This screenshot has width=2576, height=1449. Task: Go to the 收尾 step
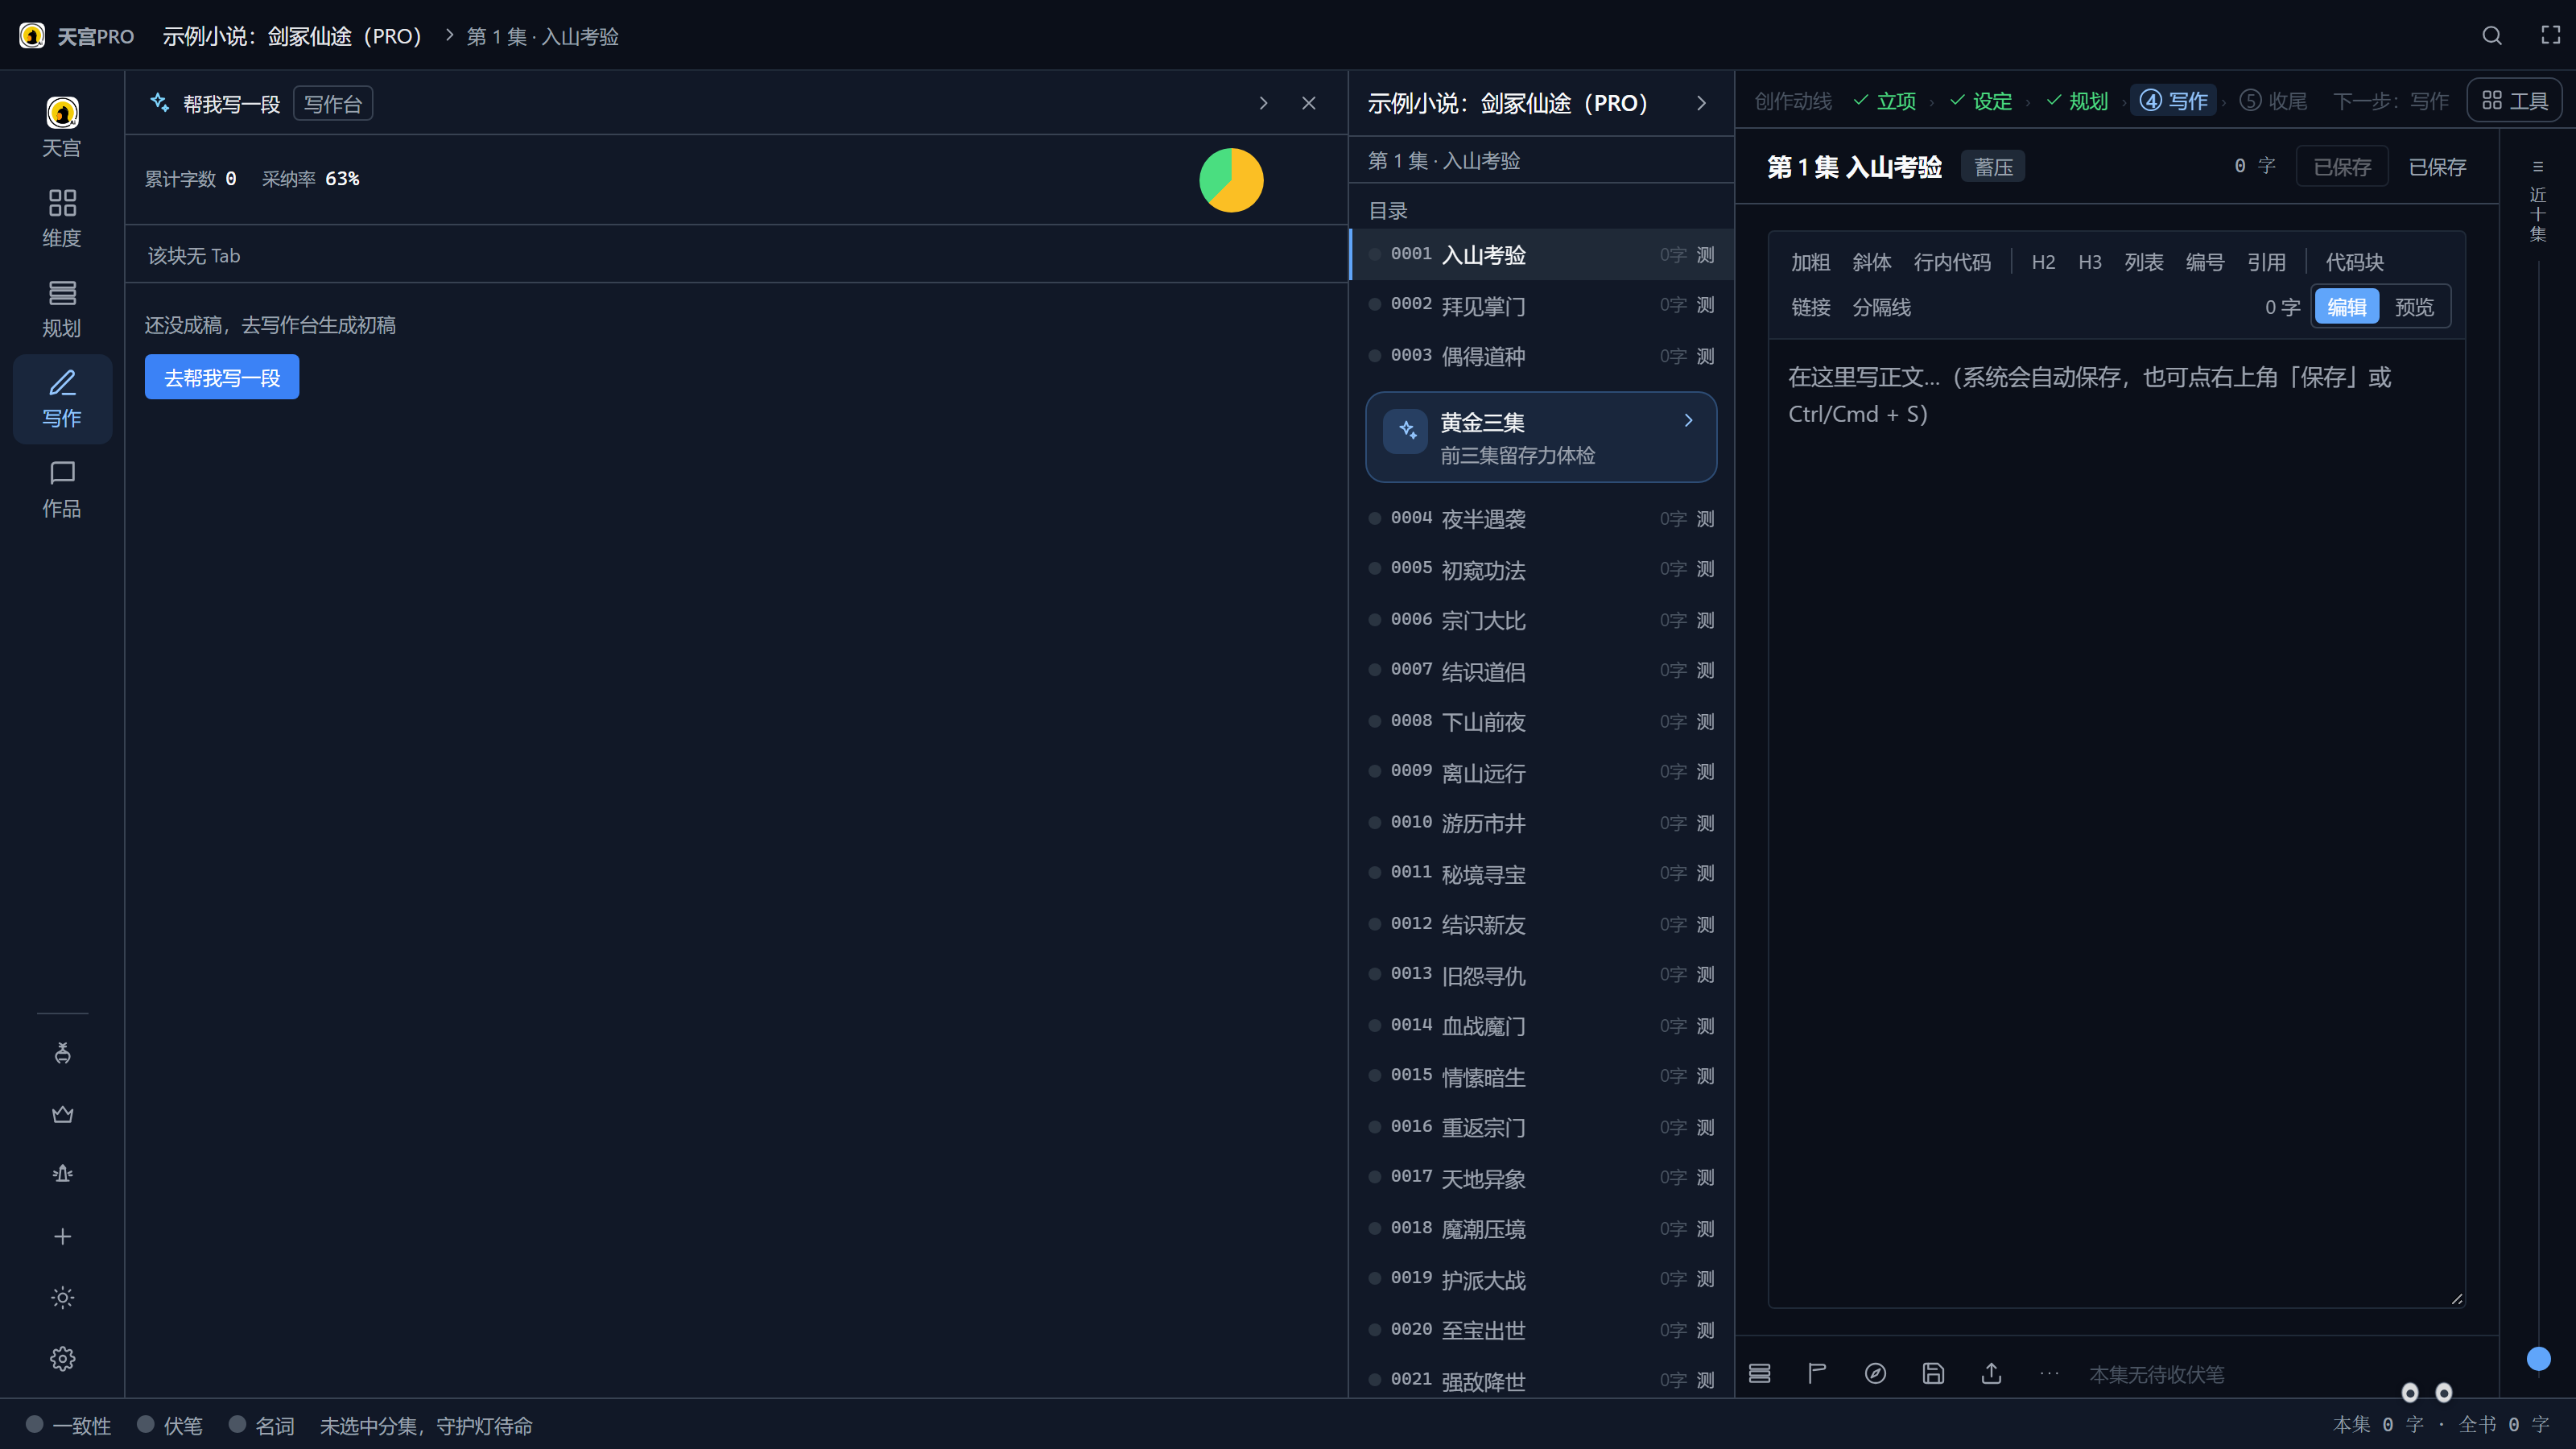[x=2273, y=101]
